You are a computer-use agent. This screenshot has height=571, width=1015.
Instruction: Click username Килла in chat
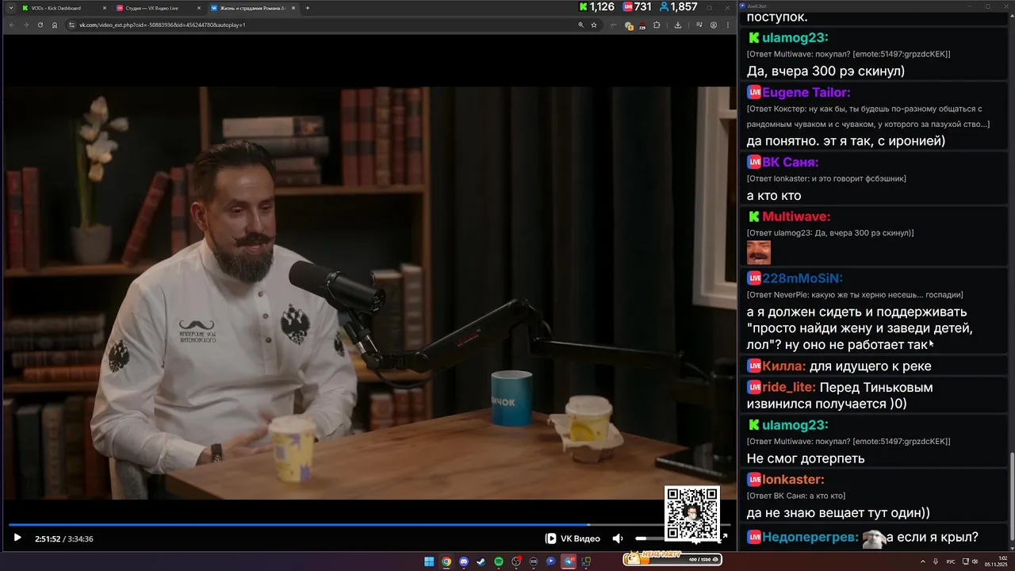pyautogui.click(x=784, y=366)
